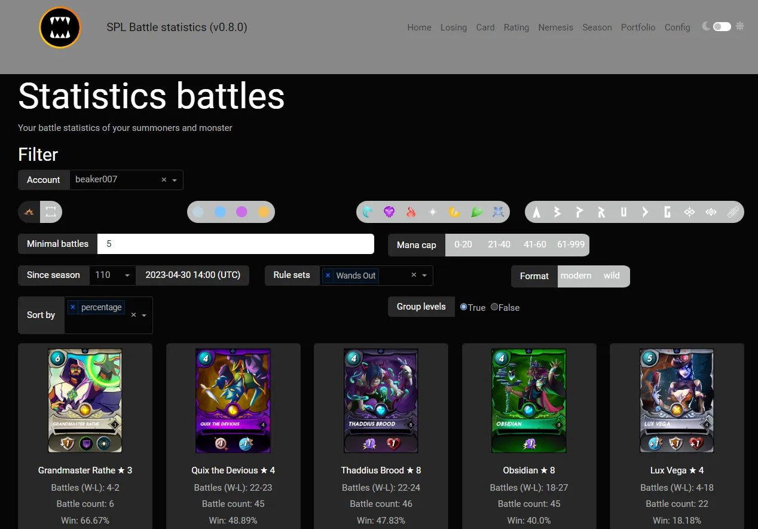Select the Promo edition rune icon
Image resolution: width=758 pixels, height=529 pixels.
click(x=579, y=212)
